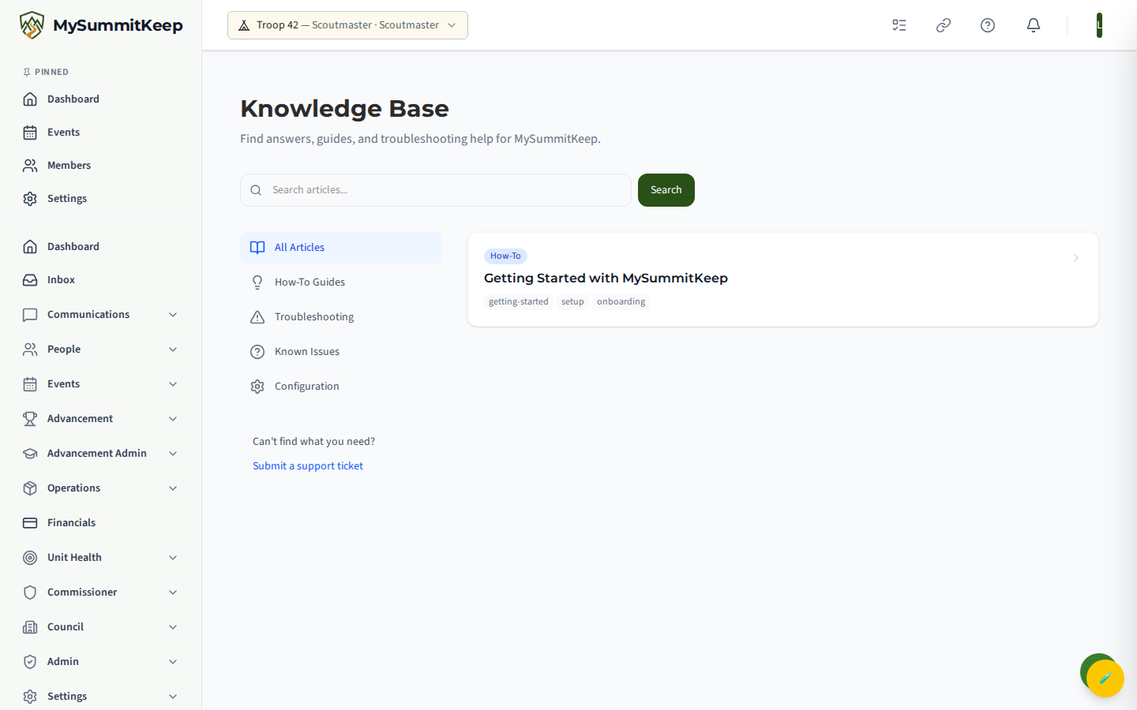
Task: Click the onboarding tag
Action: [621, 302]
